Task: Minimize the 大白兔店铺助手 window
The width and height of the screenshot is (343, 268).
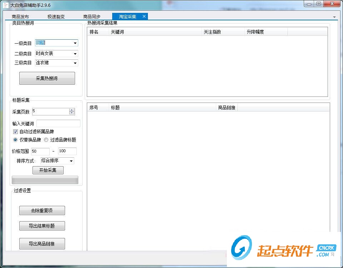Action: click(309, 4)
